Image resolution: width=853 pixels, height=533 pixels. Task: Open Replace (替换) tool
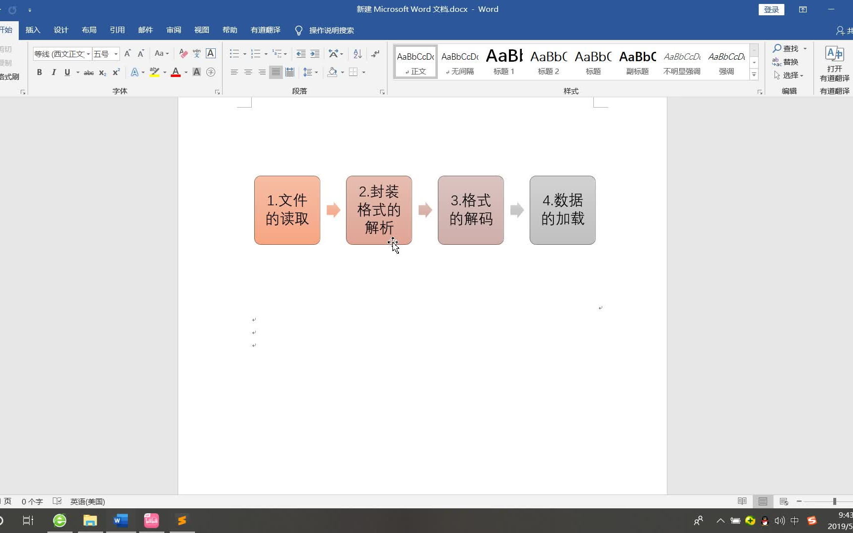coord(790,62)
